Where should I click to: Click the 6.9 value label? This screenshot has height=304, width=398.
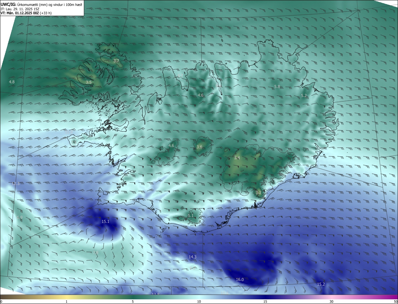(x=20, y=217)
